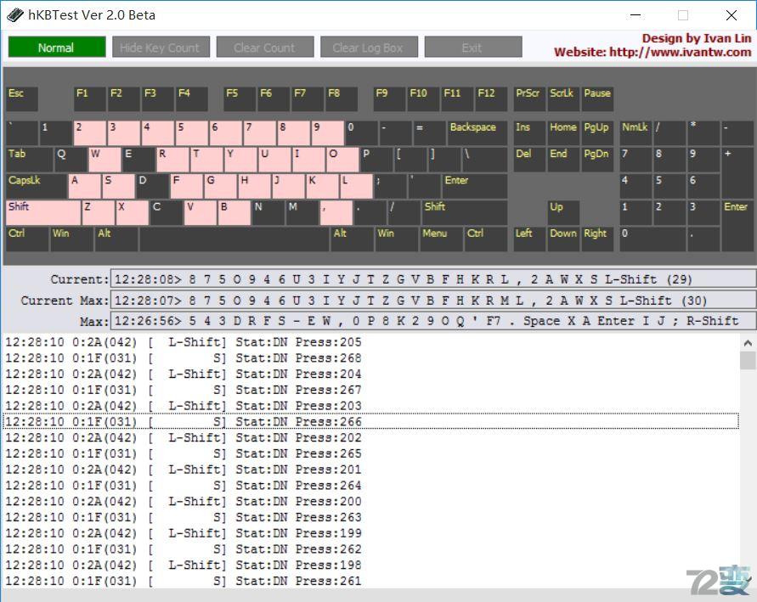Click the Menu key tile
This screenshot has width=757, height=602.
pos(441,239)
